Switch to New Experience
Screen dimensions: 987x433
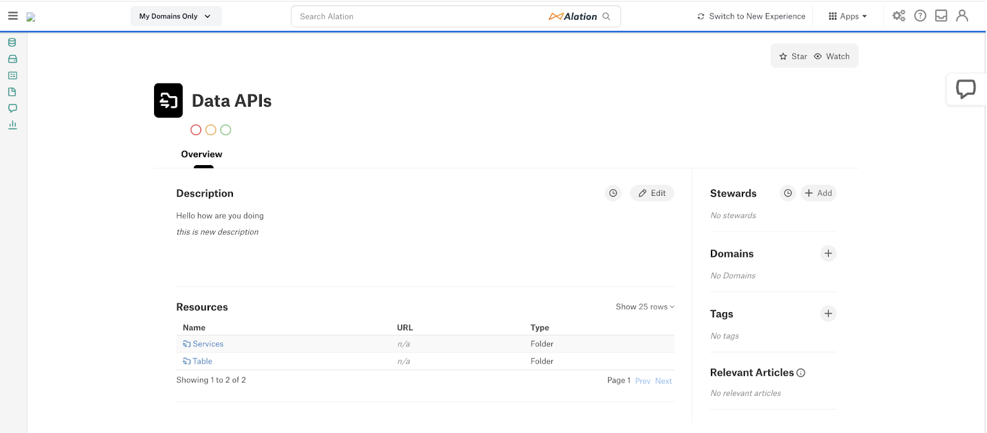click(x=751, y=17)
